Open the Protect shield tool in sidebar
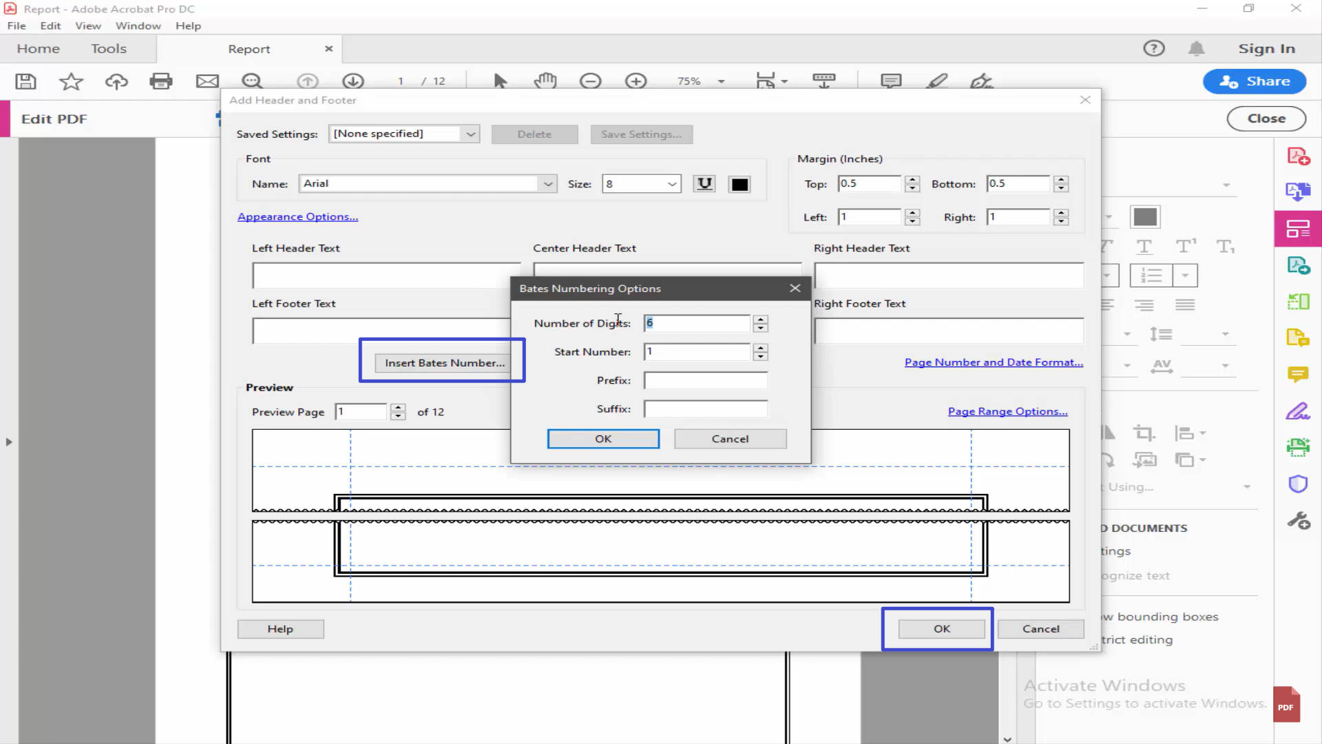 tap(1298, 484)
